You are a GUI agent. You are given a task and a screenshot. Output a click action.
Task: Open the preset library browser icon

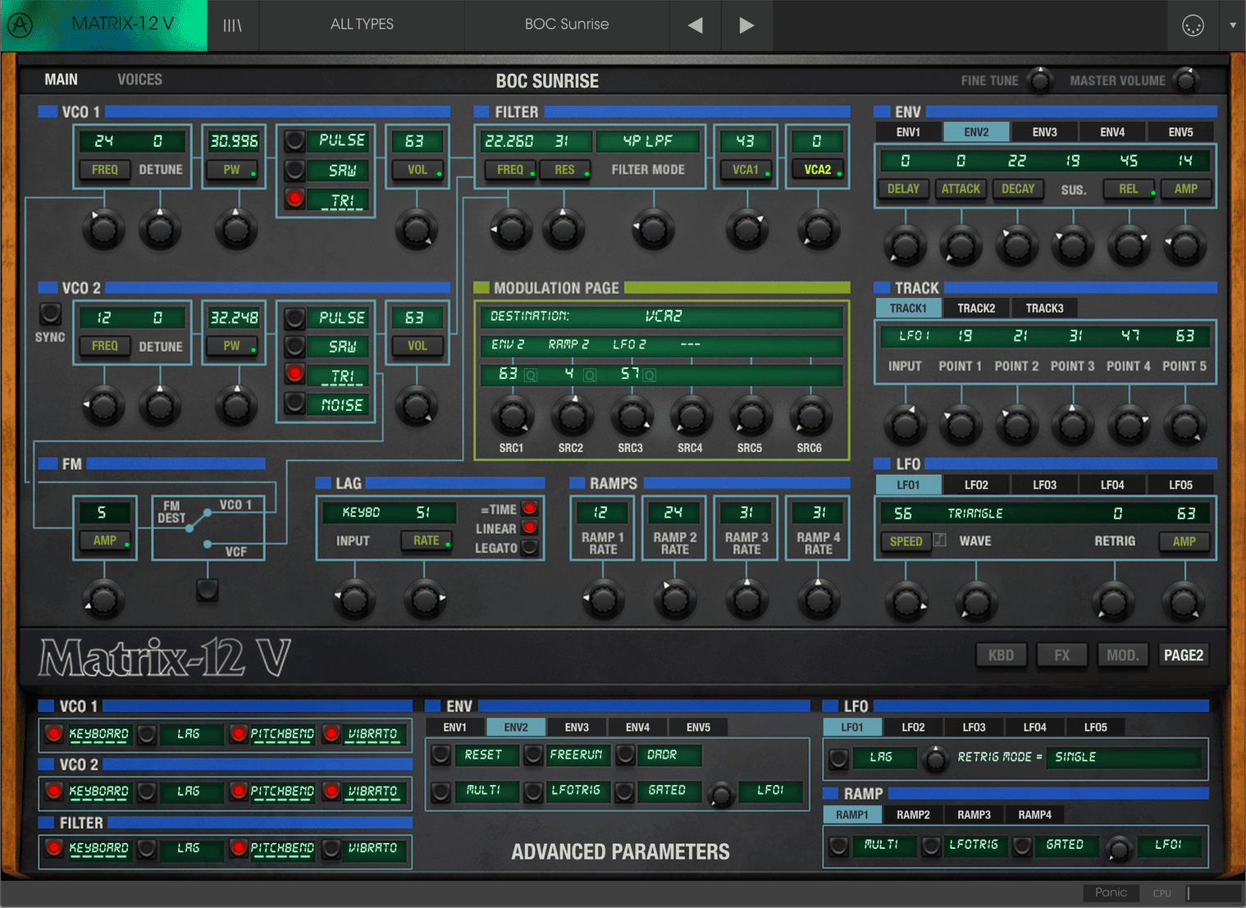[233, 25]
